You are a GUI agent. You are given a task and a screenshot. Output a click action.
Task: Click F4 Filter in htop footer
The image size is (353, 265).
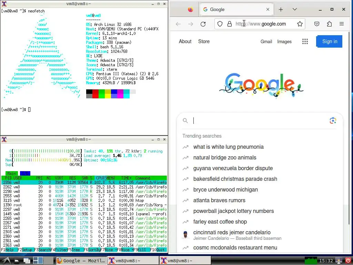[59, 250]
